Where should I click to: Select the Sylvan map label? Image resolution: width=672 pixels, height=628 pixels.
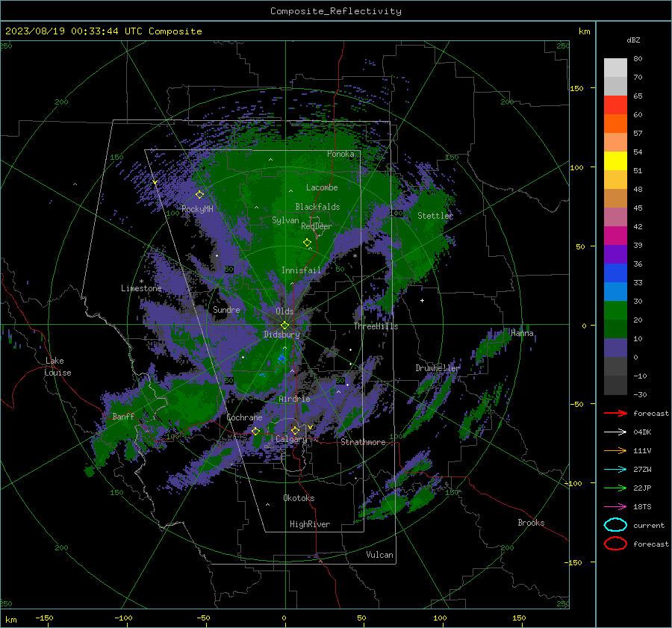pyautogui.click(x=285, y=220)
